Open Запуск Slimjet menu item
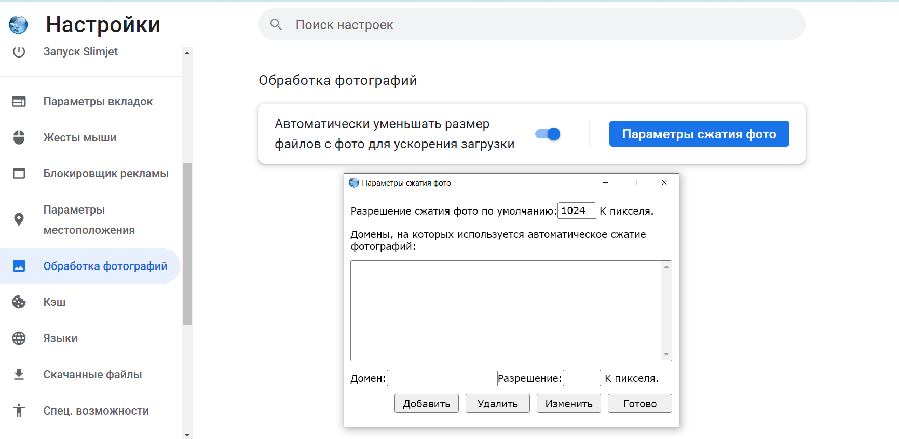899x439 pixels. (80, 52)
